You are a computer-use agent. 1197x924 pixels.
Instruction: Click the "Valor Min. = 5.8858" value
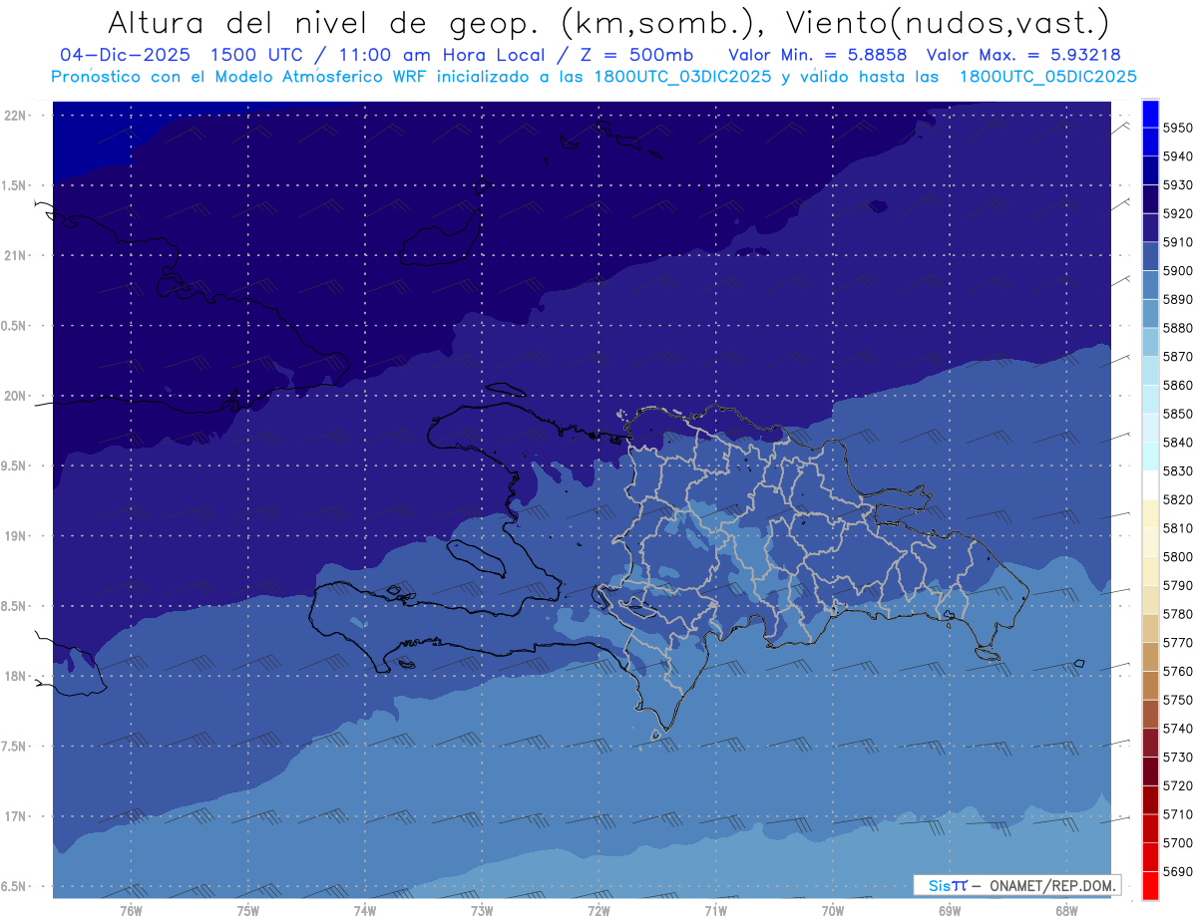click(818, 55)
